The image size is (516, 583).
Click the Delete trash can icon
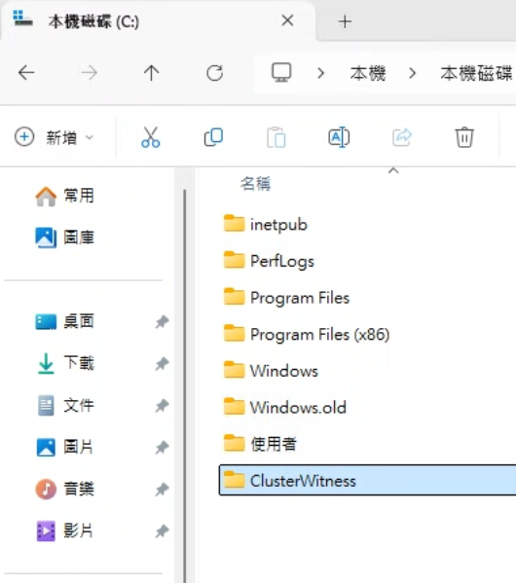pyautogui.click(x=464, y=137)
